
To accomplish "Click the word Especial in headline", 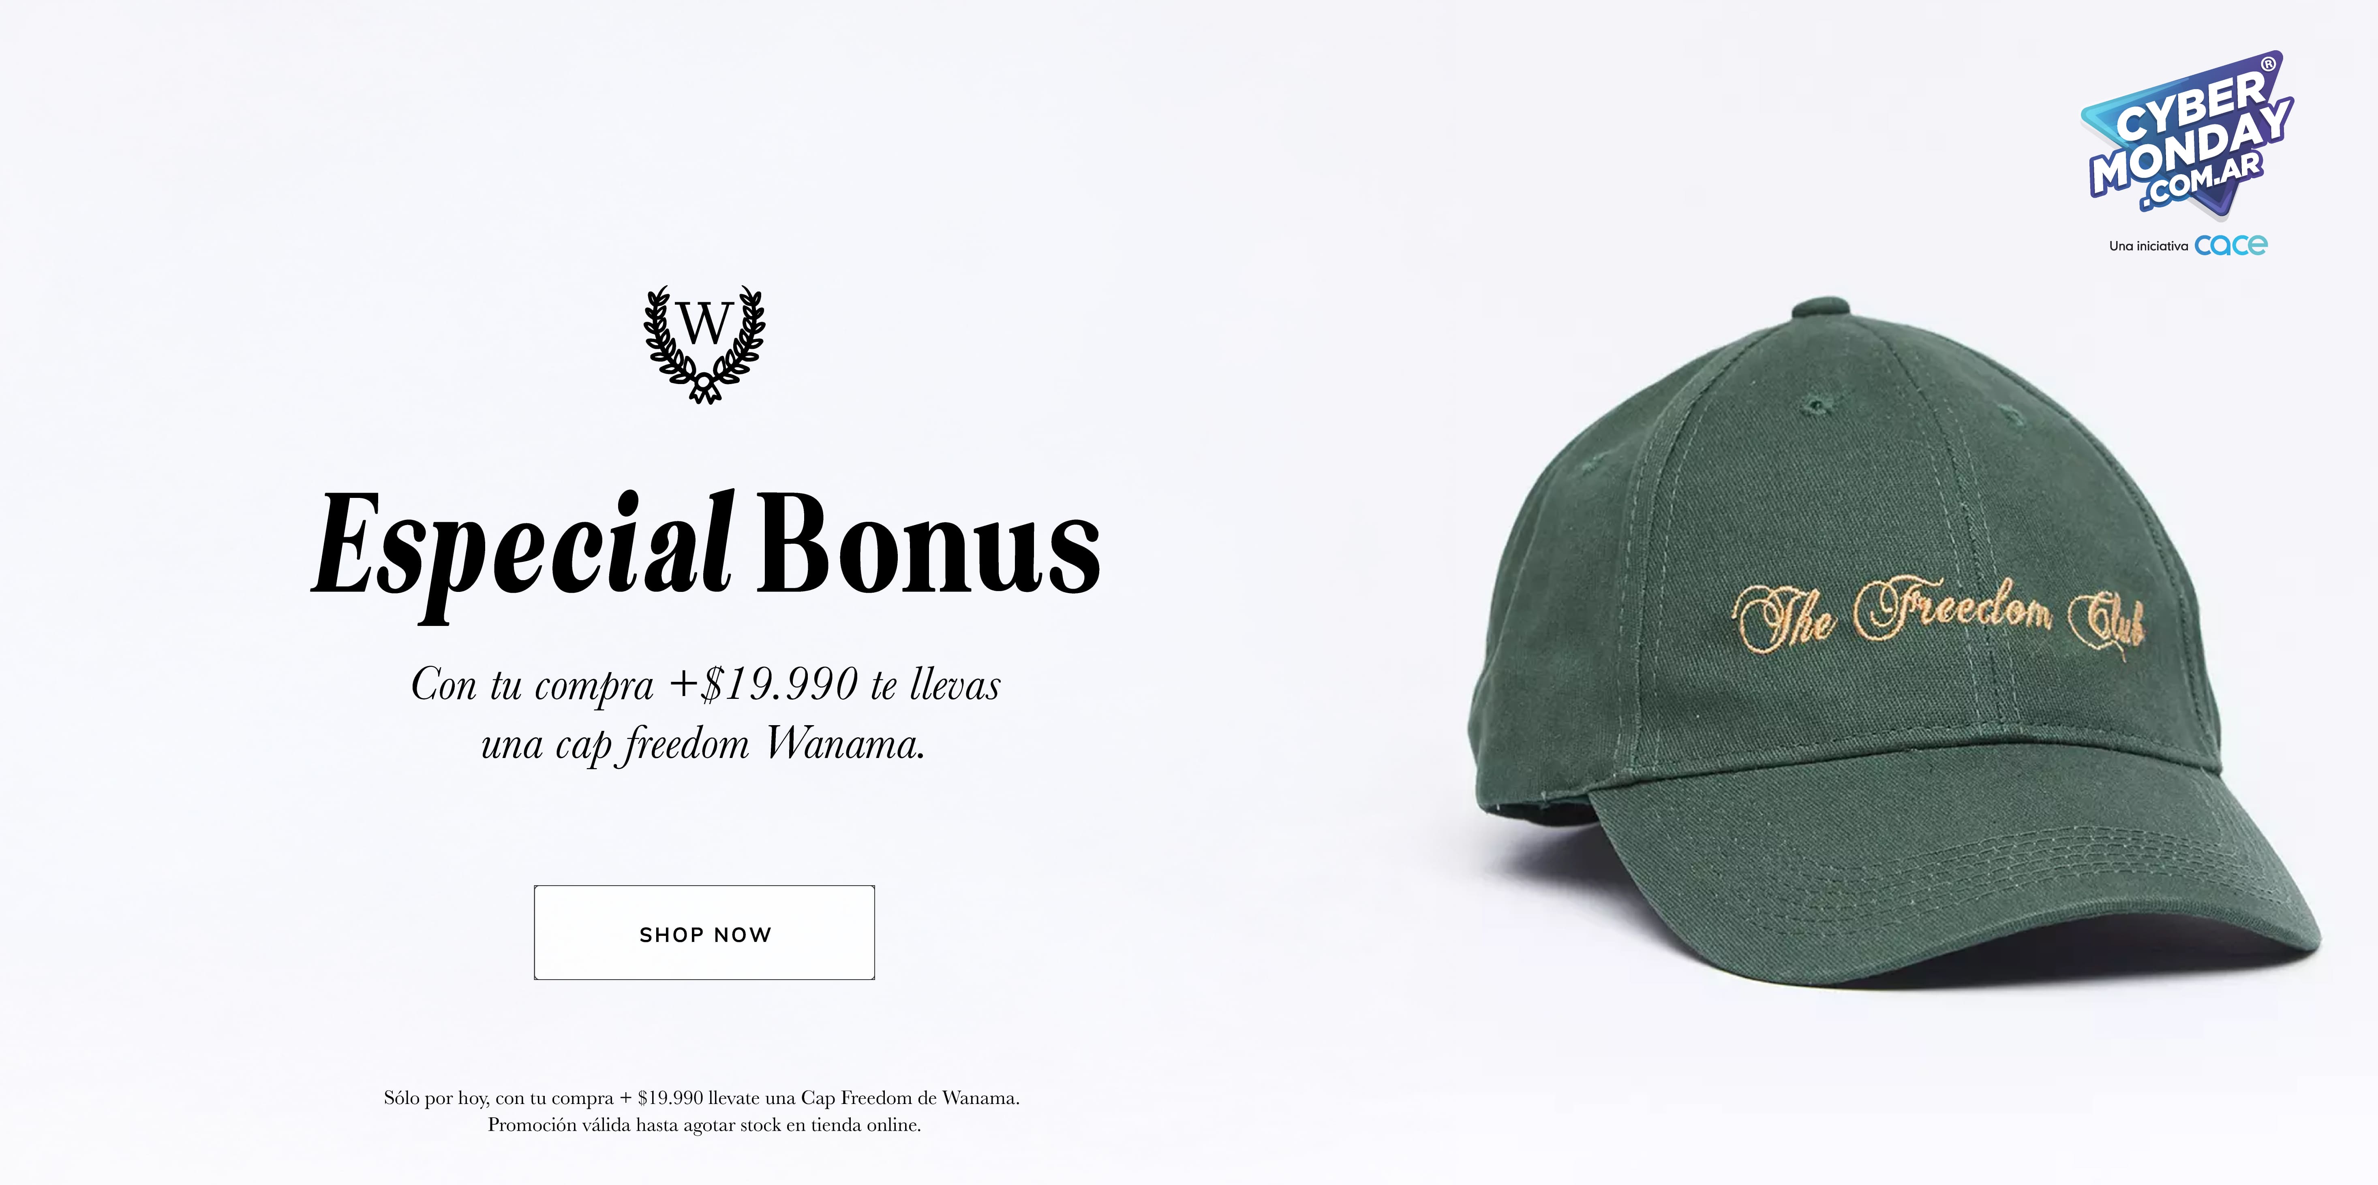I will point(523,551).
